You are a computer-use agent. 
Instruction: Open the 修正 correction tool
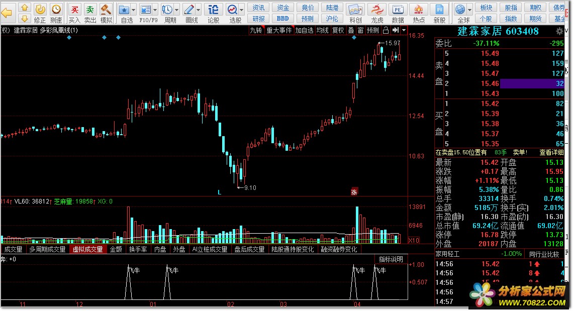pos(40,13)
